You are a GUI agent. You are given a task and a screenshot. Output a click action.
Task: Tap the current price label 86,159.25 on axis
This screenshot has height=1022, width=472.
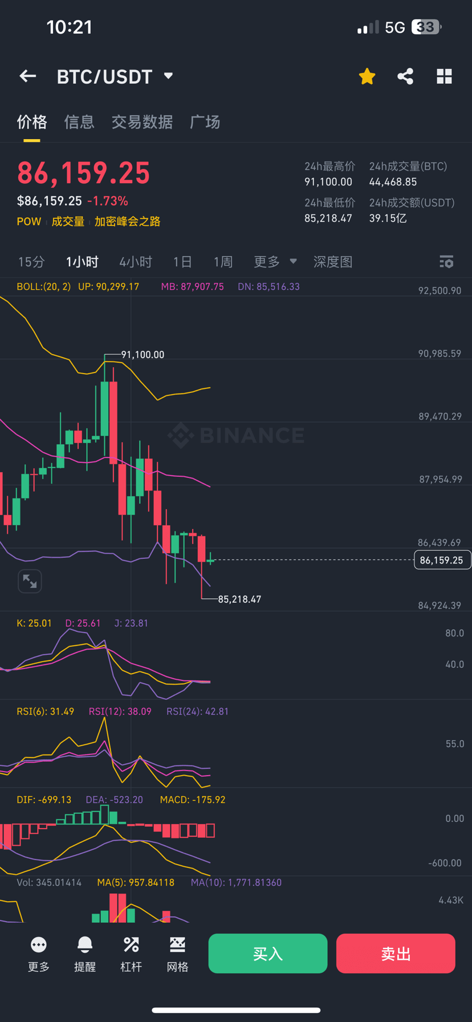click(x=442, y=560)
